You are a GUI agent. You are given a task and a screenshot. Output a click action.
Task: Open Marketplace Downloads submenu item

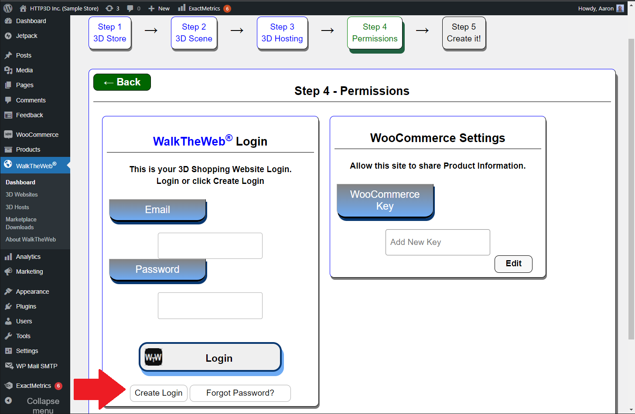21,224
